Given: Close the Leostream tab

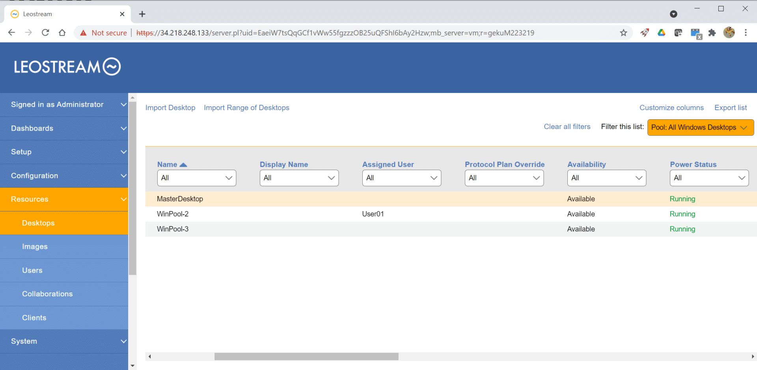Looking at the screenshot, I should (122, 14).
